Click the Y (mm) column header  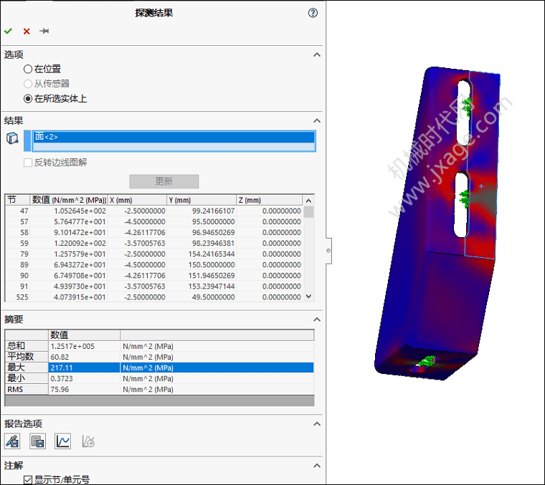(202, 200)
